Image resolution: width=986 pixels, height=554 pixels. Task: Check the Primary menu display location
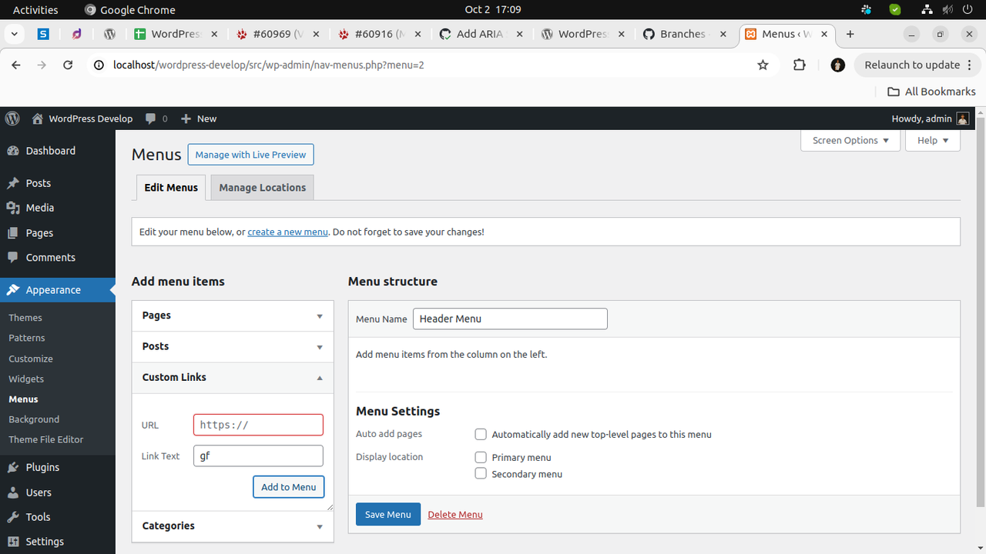coord(481,457)
